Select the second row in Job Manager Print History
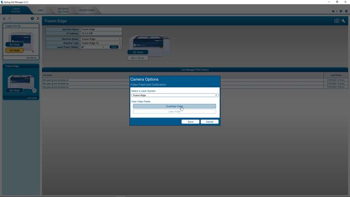 click(195, 84)
